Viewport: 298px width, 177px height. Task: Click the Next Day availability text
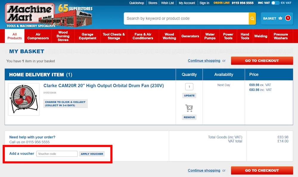[224, 85]
